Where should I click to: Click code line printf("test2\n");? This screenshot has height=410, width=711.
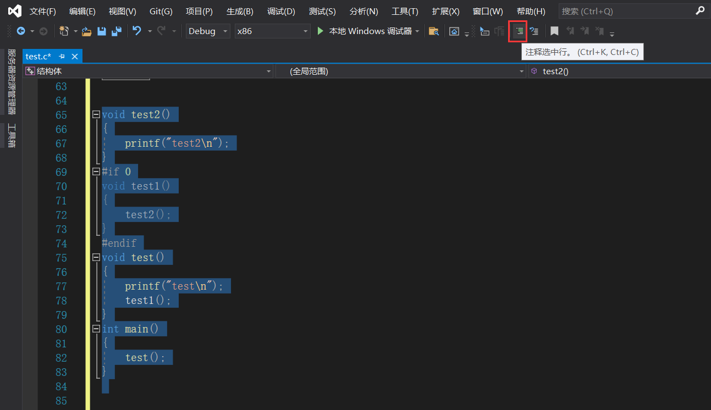(177, 143)
